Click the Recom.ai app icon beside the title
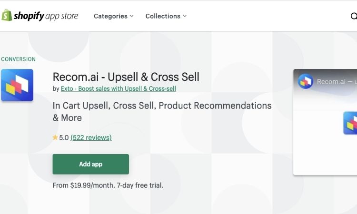Viewport: 357px width, 214px height. click(x=17, y=85)
